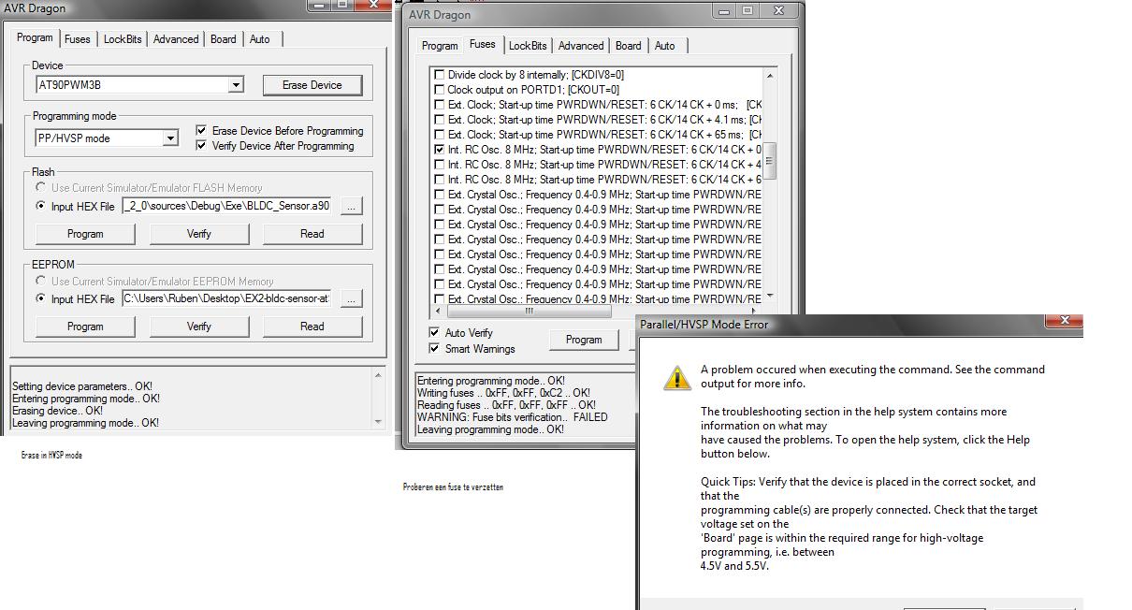Switch to LockBits tab in left window
This screenshot has width=1132, height=610.
pyautogui.click(x=123, y=39)
